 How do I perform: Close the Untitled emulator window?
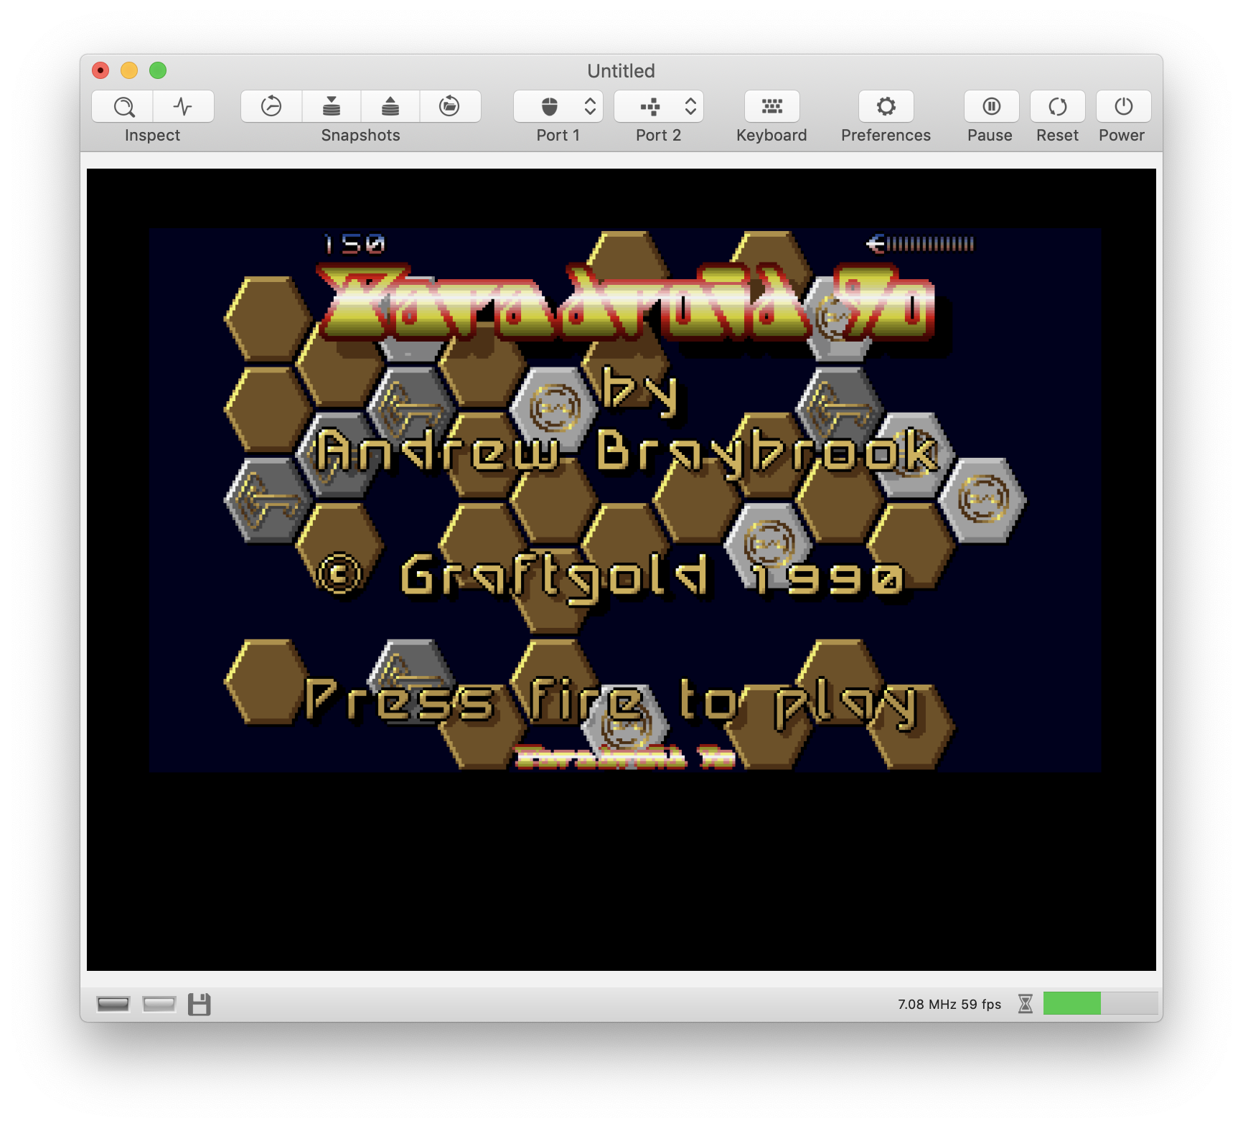click(x=100, y=70)
